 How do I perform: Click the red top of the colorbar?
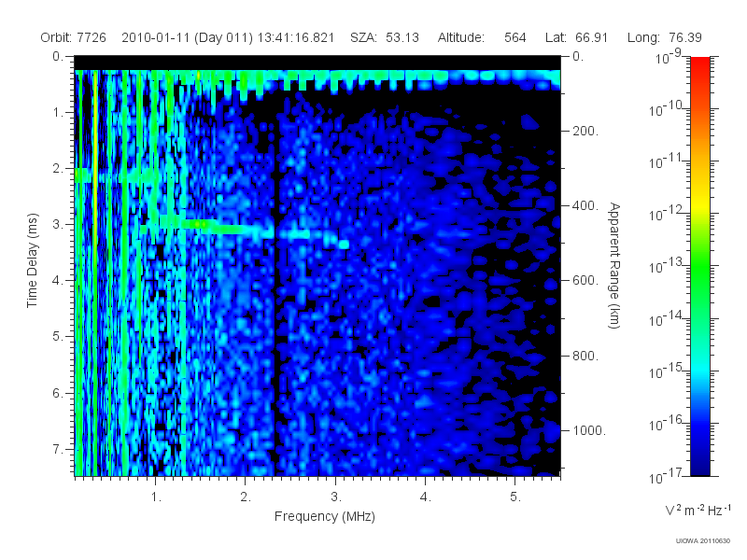[x=699, y=66]
